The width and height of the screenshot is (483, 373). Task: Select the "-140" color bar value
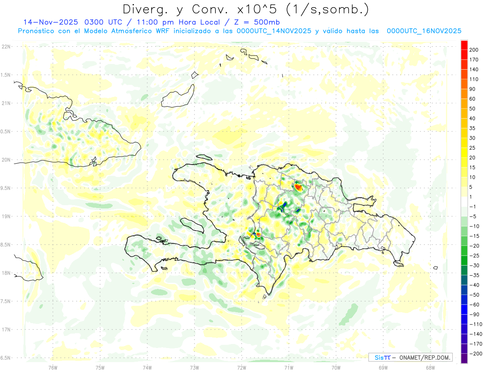(477, 334)
